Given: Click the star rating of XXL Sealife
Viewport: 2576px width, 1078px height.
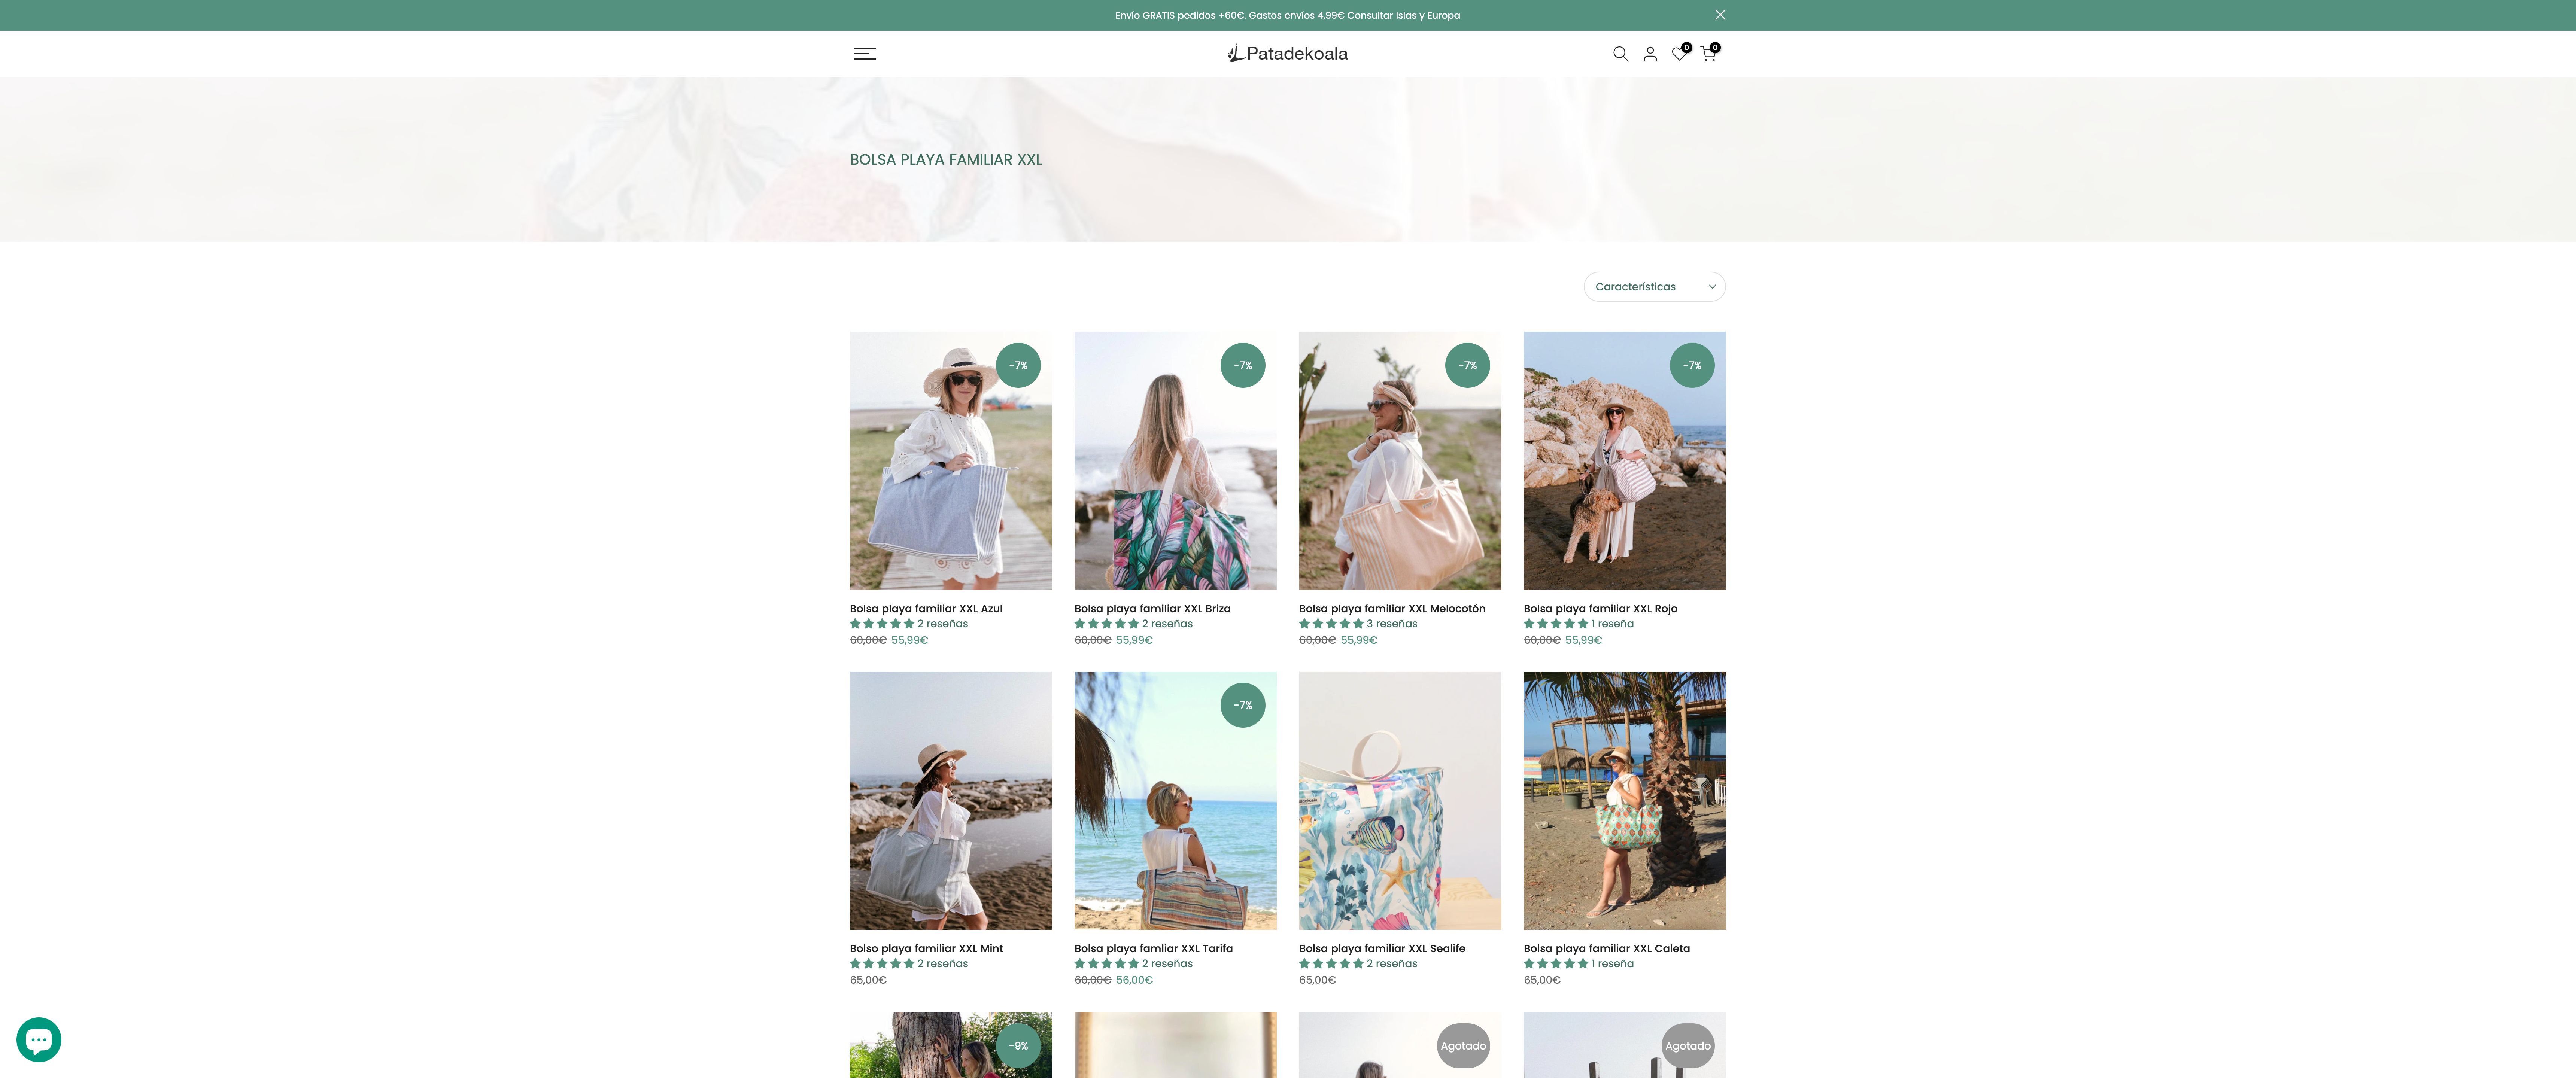Looking at the screenshot, I should coord(1331,964).
